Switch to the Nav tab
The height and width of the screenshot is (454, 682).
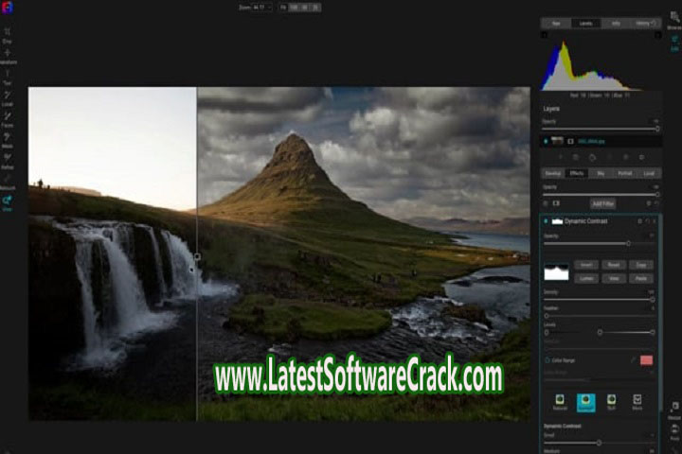(556, 24)
